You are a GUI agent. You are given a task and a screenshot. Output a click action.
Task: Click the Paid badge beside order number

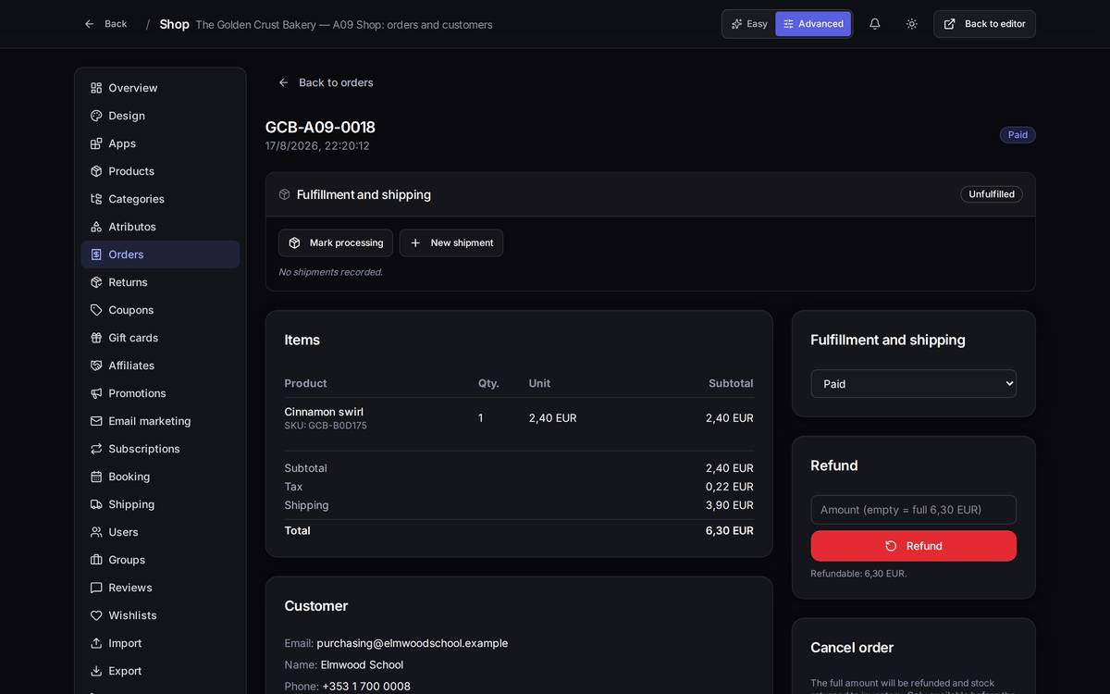1017,135
